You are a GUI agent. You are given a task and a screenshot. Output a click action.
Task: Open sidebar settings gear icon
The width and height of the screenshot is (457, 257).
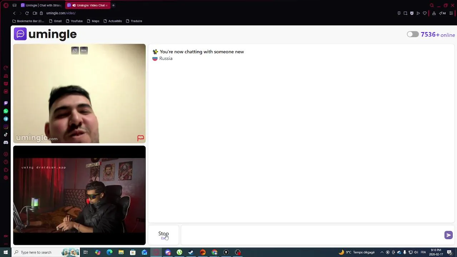pyautogui.click(x=6, y=178)
